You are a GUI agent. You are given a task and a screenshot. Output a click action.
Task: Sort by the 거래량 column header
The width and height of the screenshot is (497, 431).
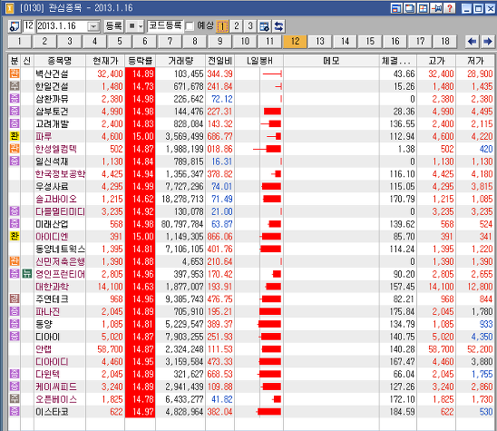(180, 61)
